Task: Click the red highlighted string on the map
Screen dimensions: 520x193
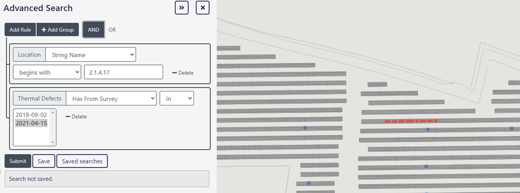Action: pos(411,121)
